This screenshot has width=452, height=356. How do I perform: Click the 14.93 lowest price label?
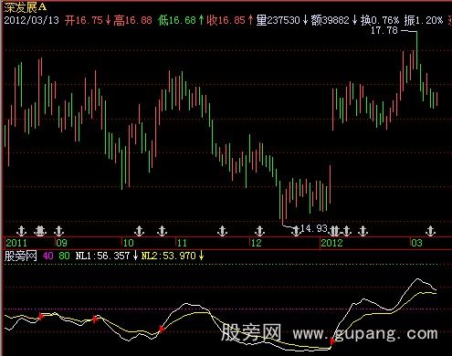click(x=314, y=228)
